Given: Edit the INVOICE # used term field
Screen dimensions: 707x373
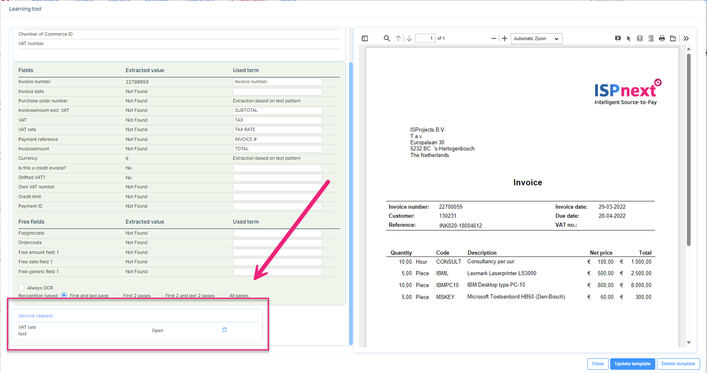Looking at the screenshot, I should tap(278, 140).
